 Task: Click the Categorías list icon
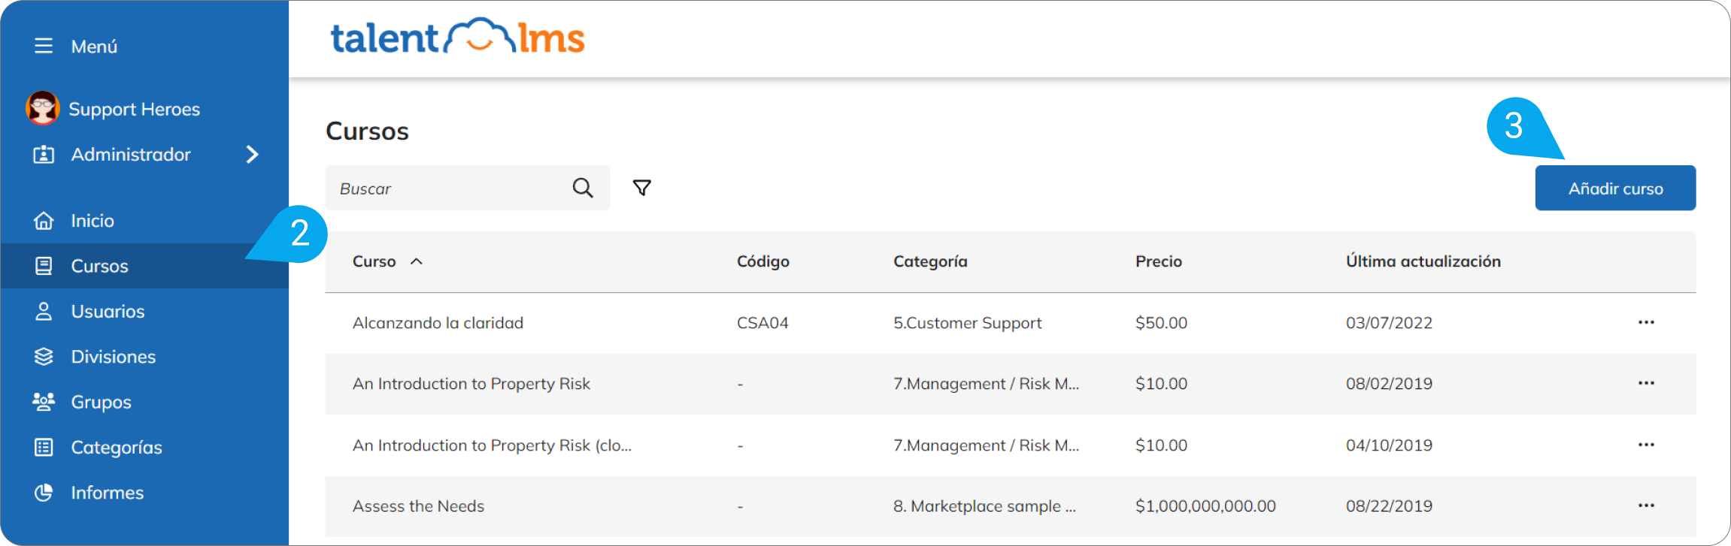click(x=44, y=447)
